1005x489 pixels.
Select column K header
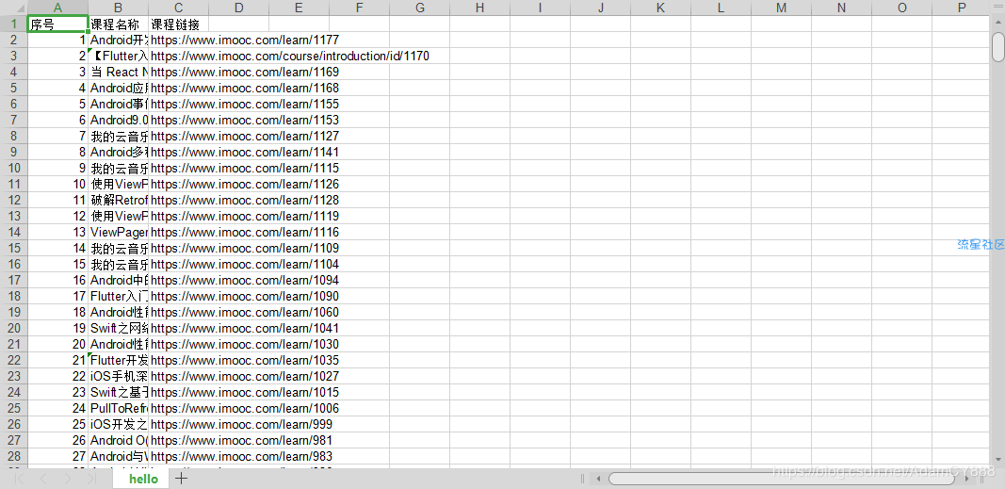(x=660, y=8)
